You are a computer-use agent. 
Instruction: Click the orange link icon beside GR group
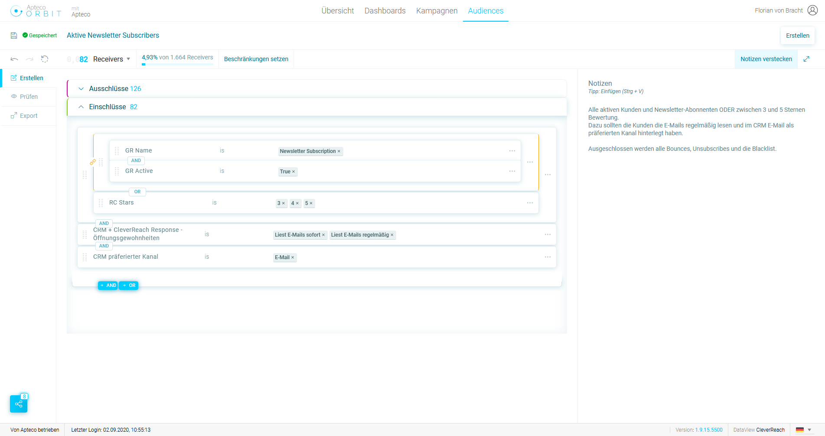click(x=92, y=162)
